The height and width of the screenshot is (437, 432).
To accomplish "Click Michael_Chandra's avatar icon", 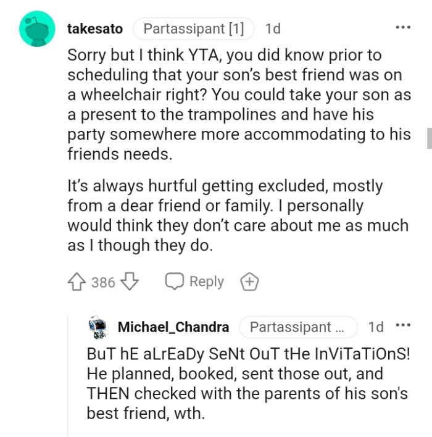I will pyautogui.click(x=99, y=327).
